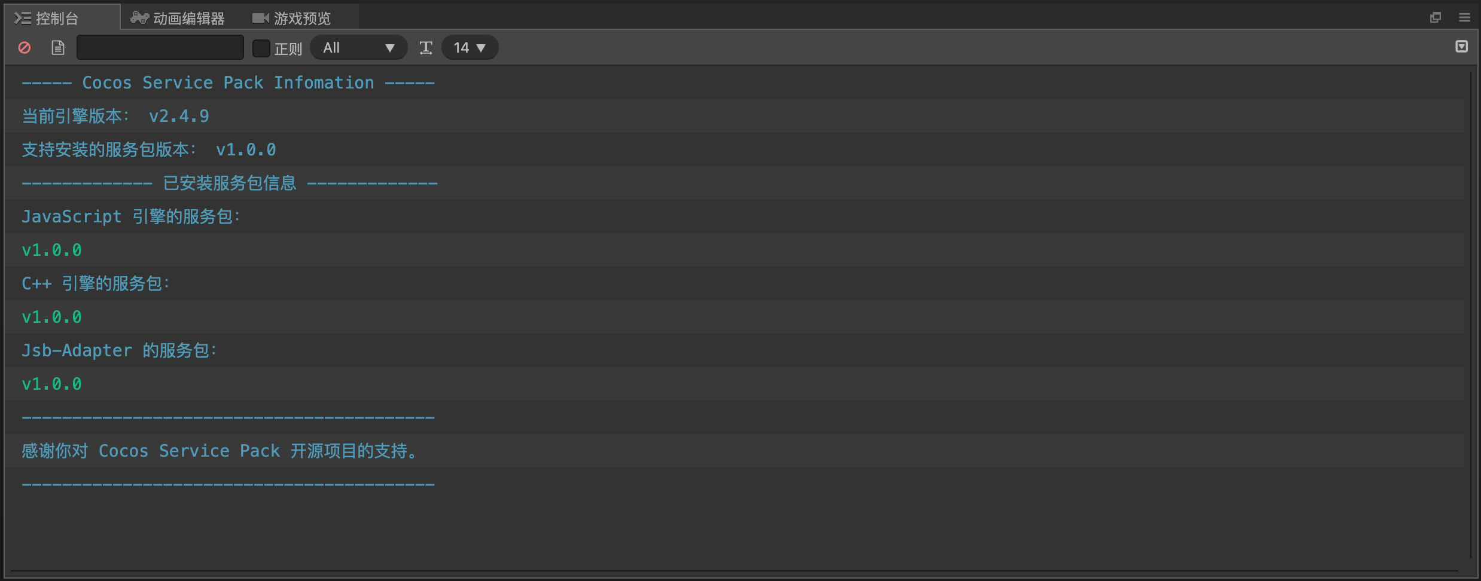Pop out the console panel window
This screenshot has width=1481, height=581.
(1435, 17)
